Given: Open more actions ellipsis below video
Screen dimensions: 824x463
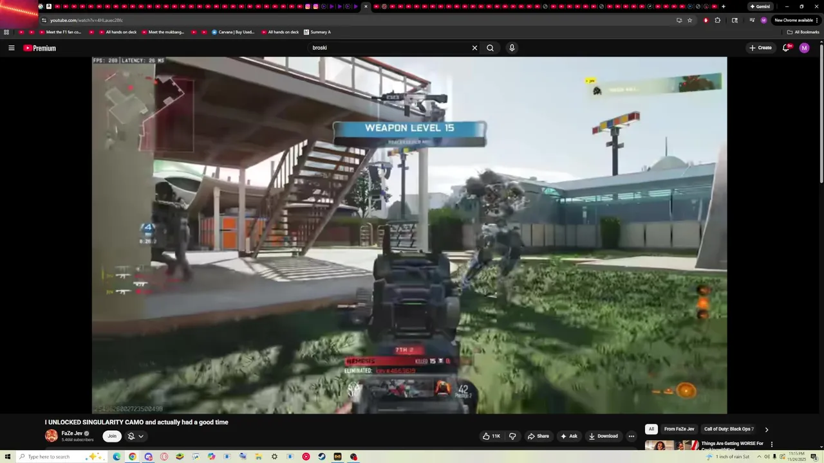Looking at the screenshot, I should [632, 436].
